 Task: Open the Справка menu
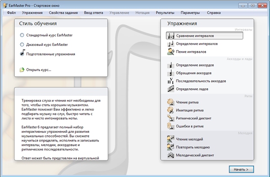[214, 13]
